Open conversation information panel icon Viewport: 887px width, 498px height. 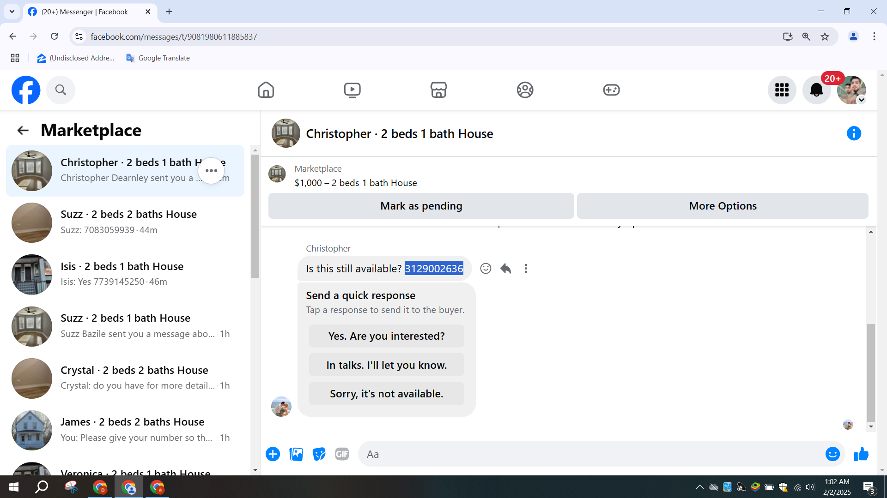coord(854,133)
